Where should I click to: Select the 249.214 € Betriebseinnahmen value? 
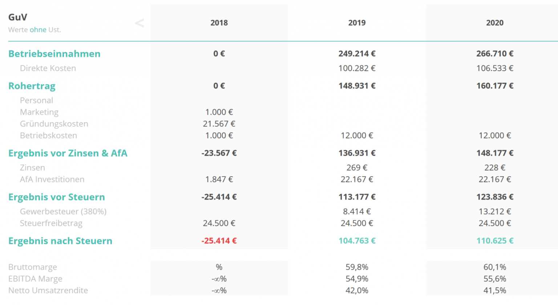pos(357,54)
